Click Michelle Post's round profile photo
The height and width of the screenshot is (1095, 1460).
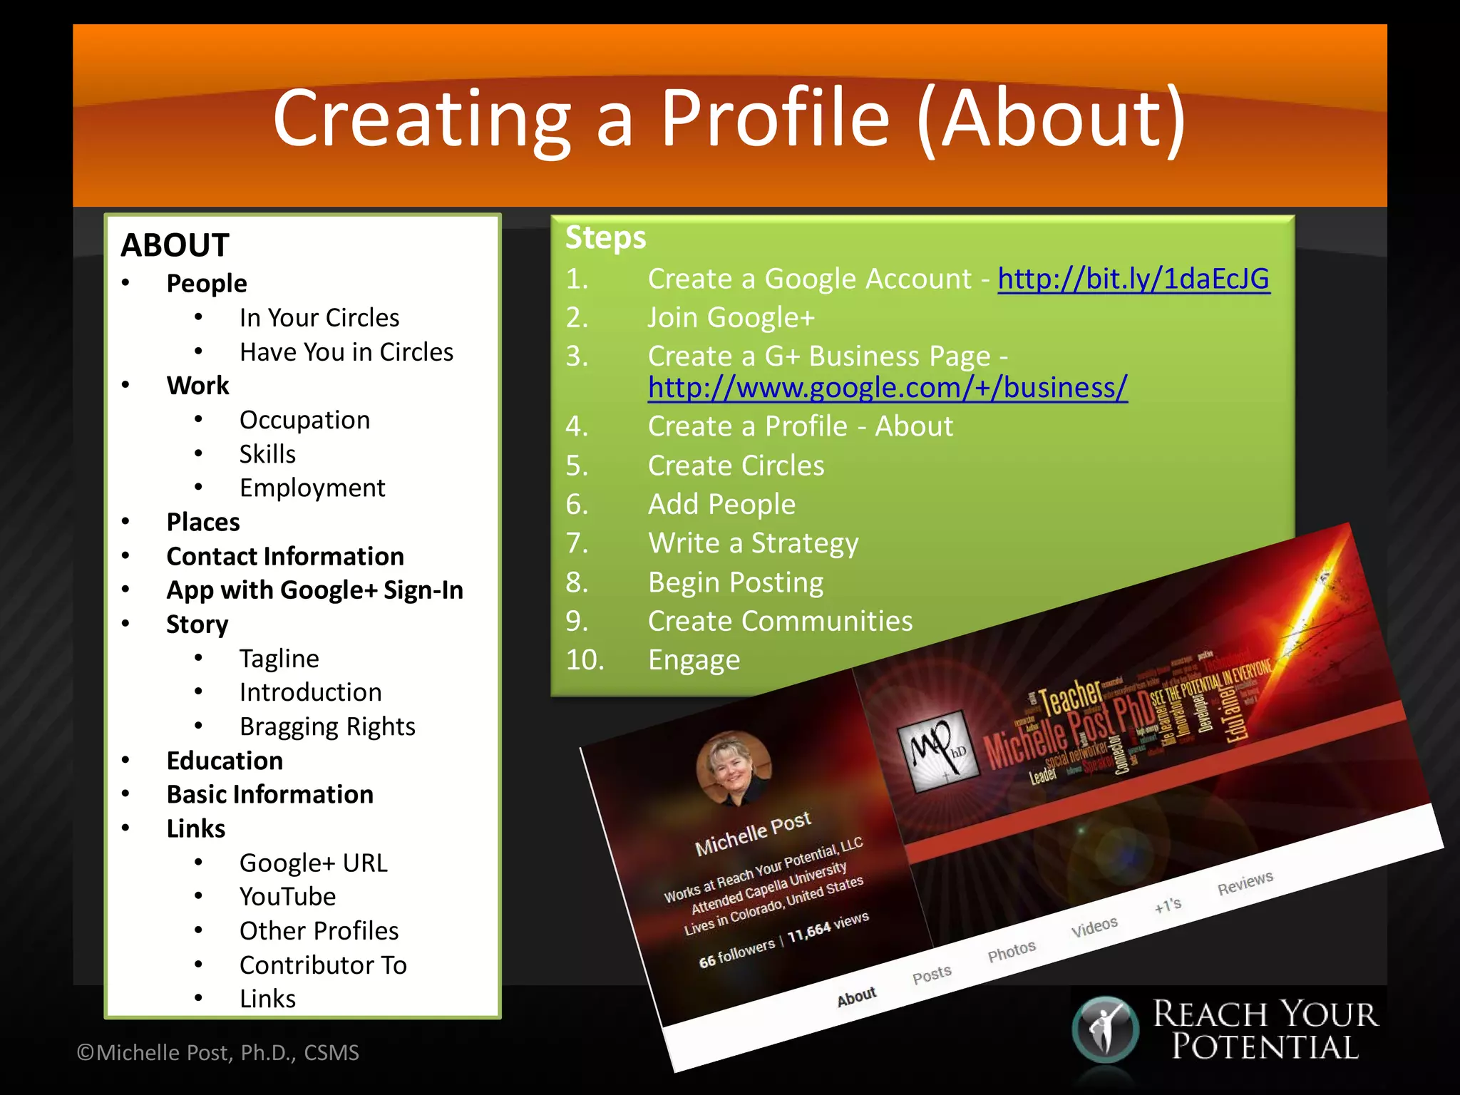pyautogui.click(x=734, y=768)
